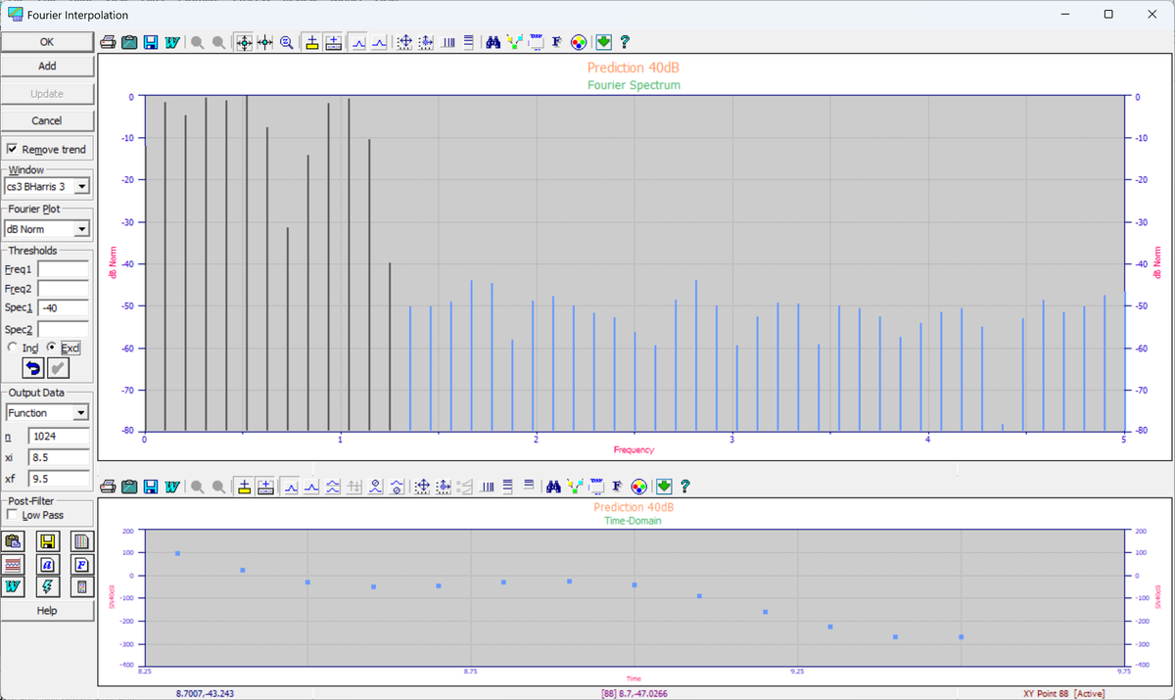Click the lightning bolt icon in left panel
Viewport: 1175px width, 700px height.
pyautogui.click(x=47, y=586)
